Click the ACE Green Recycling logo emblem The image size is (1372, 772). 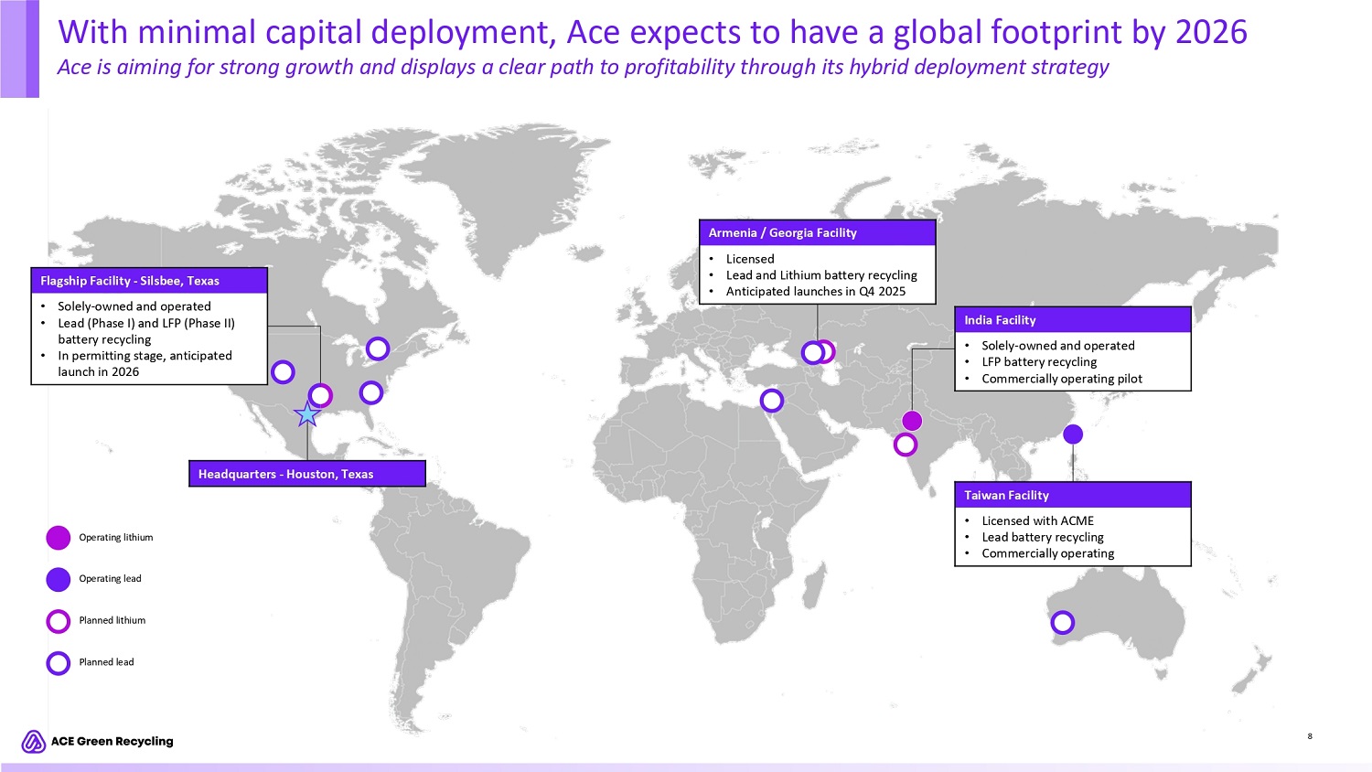click(34, 742)
